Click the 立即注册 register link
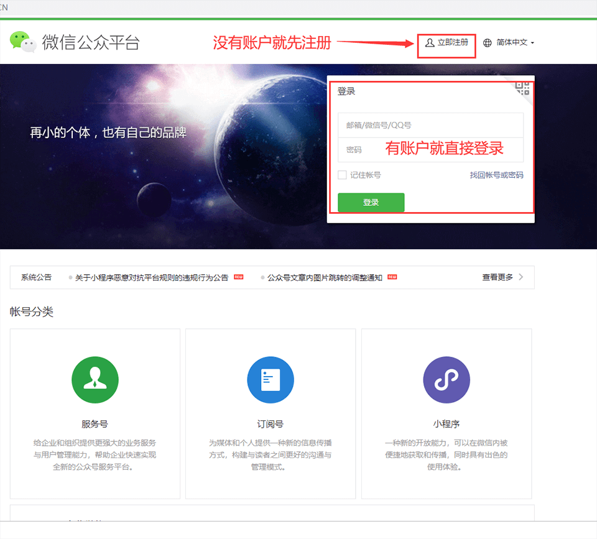597x539 pixels. click(x=453, y=42)
